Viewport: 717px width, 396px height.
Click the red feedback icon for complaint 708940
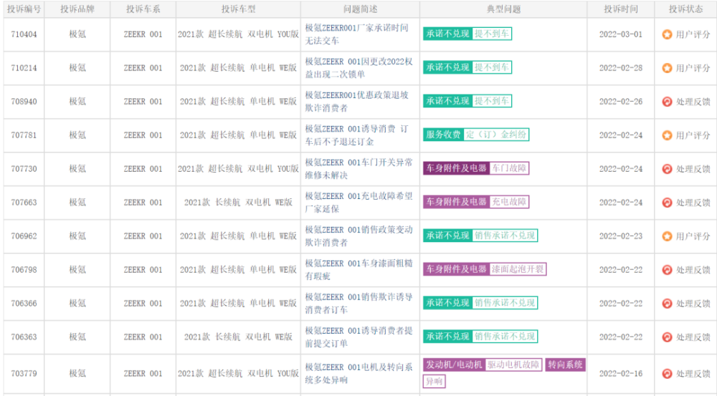point(667,102)
